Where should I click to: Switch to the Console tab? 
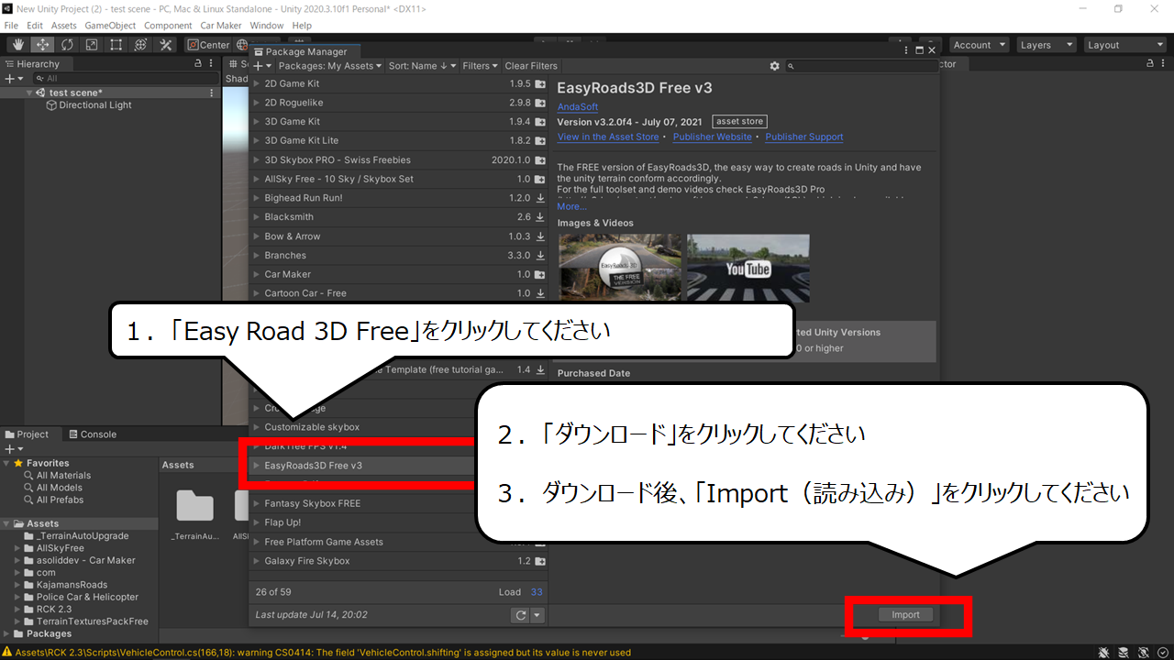pos(92,434)
